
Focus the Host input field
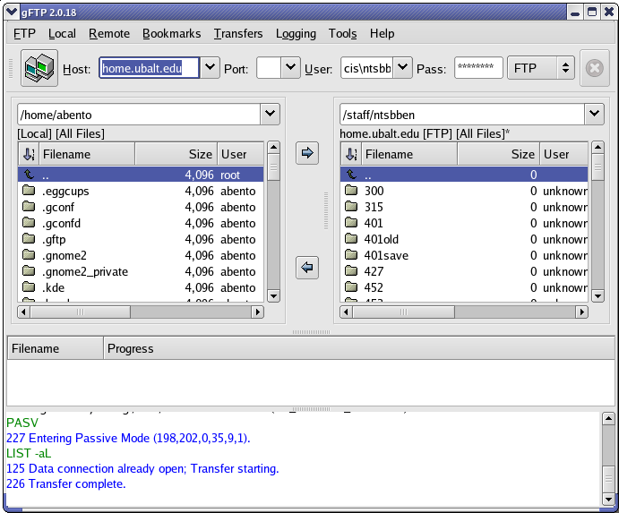point(150,68)
